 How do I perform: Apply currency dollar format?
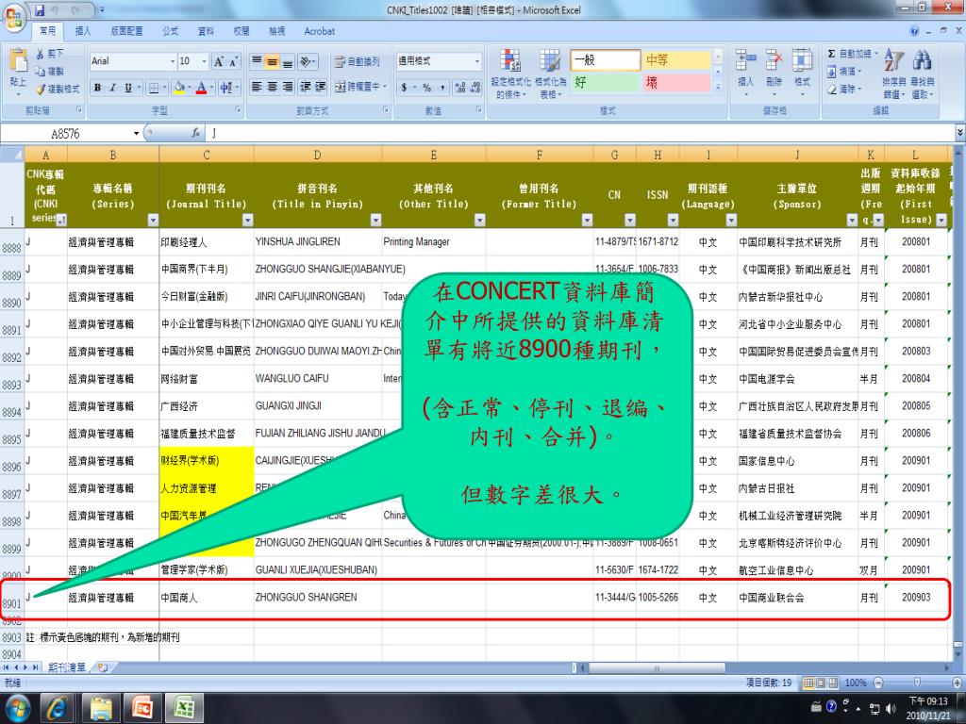403,88
